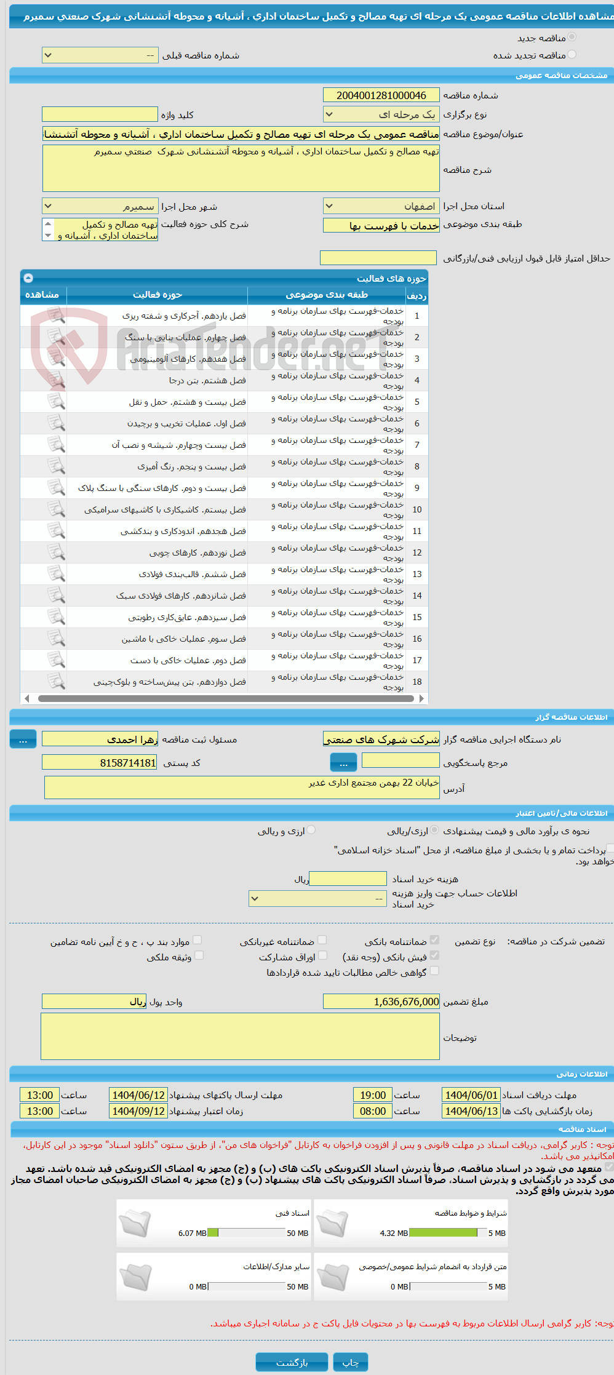Viewport: 614px width, 1375px height.
Task: Open view icon for row 8 activity
Action: [x=56, y=466]
